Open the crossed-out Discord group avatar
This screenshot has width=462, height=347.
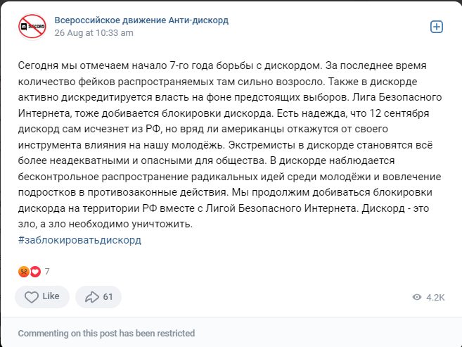click(x=31, y=26)
